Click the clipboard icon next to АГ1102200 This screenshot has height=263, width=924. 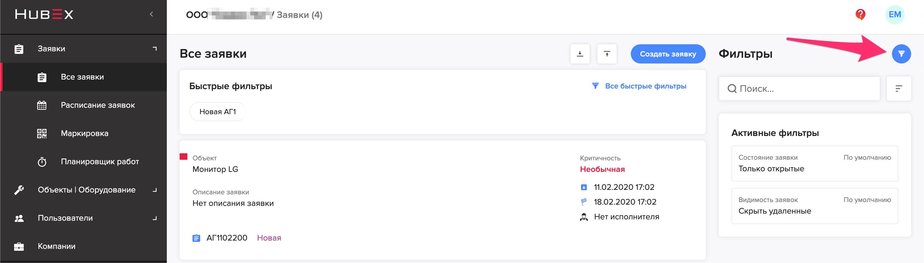[x=196, y=238]
